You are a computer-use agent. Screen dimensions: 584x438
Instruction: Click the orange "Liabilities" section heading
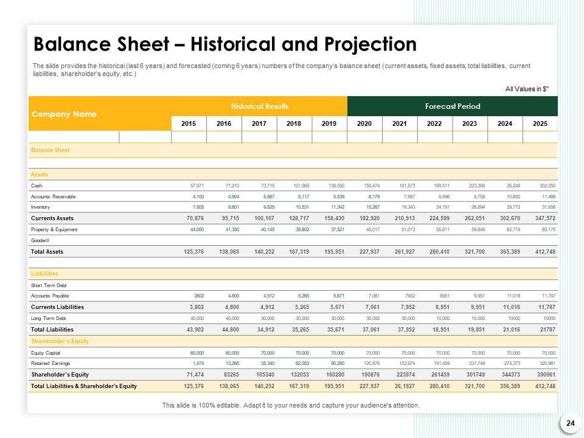tap(44, 274)
